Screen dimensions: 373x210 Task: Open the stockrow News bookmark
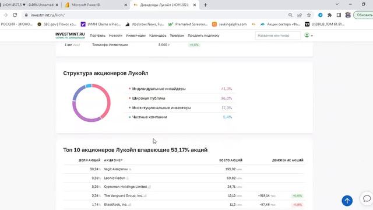(145, 24)
